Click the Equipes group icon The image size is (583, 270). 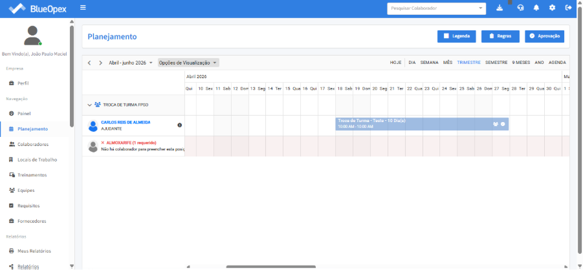click(11, 190)
